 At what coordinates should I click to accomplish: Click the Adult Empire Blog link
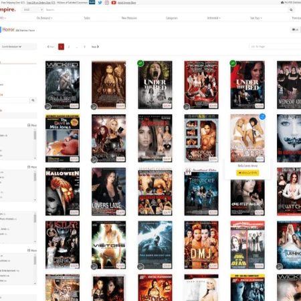point(126,3)
